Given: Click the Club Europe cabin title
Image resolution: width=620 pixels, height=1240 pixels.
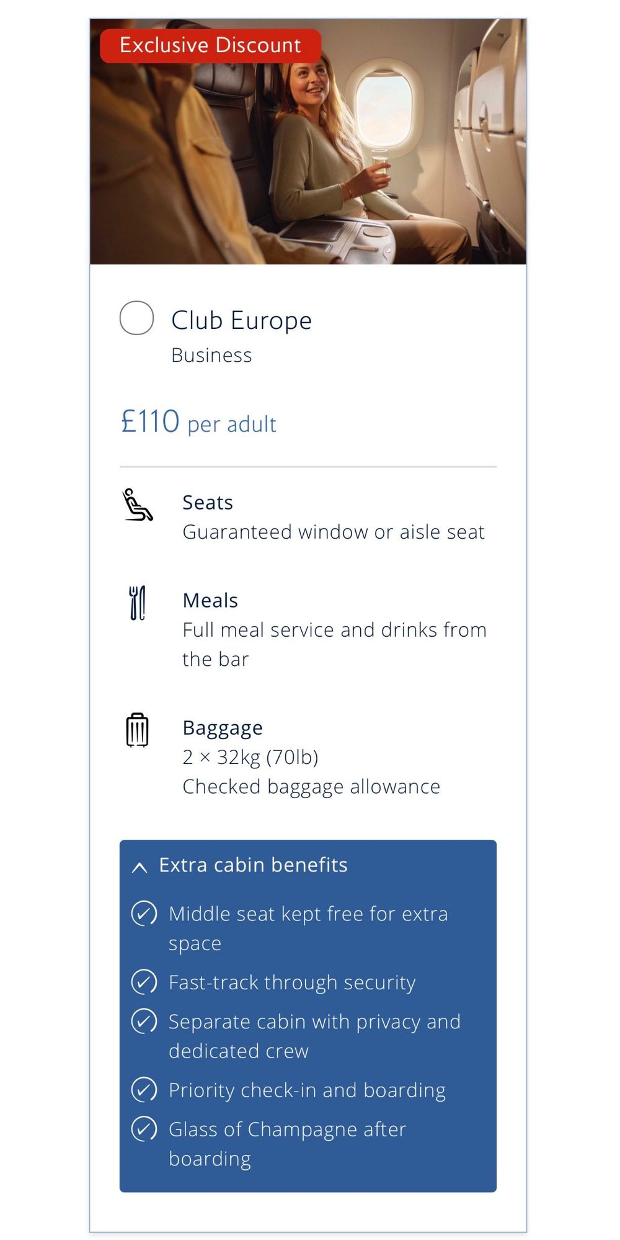Looking at the screenshot, I should pos(241,320).
